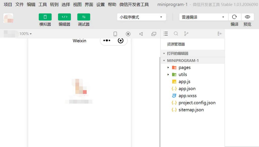Viewport: 259px width, 147px height.
Task: Click the project.config.json file type icon
Action: (x=174, y=103)
